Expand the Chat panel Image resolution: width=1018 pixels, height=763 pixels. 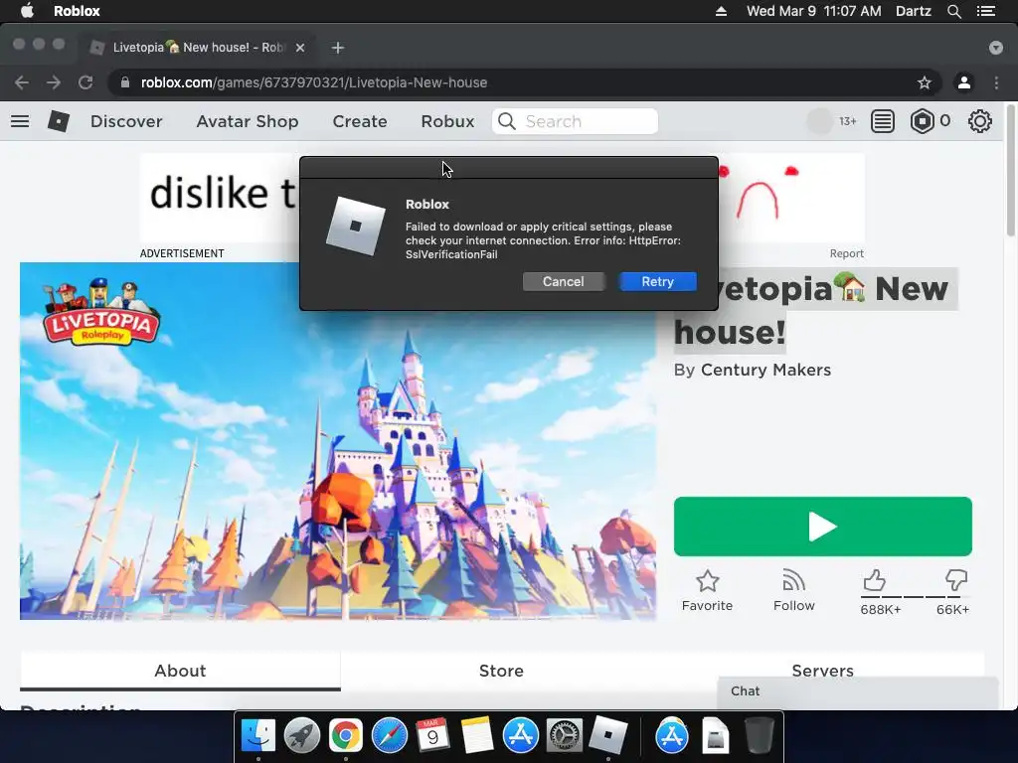coord(858,691)
